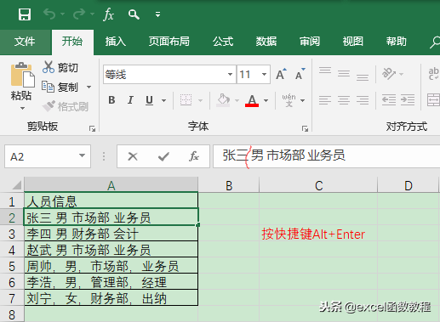Toggle middle vertical alignment
The image size is (440, 322).
pyautogui.click(x=344, y=74)
